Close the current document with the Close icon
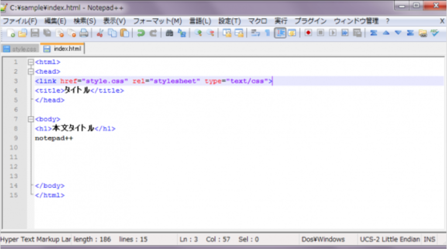The image size is (447, 249). click(59, 33)
